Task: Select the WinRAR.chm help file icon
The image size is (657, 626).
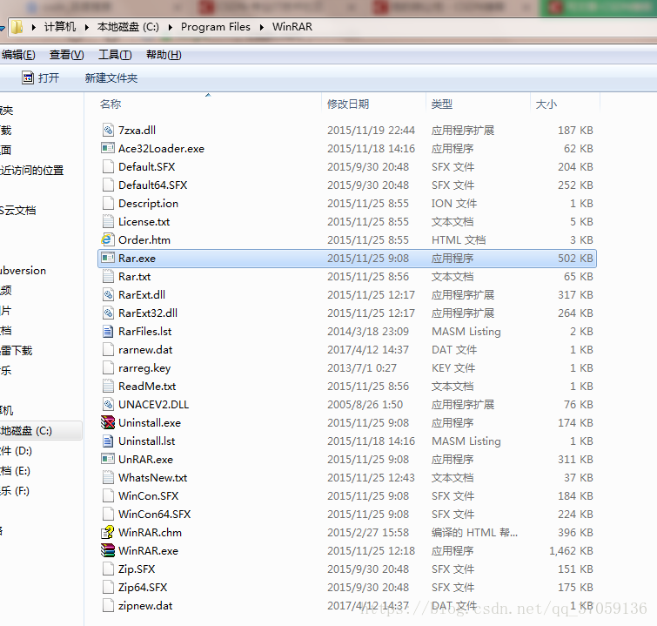Action: coord(108,533)
